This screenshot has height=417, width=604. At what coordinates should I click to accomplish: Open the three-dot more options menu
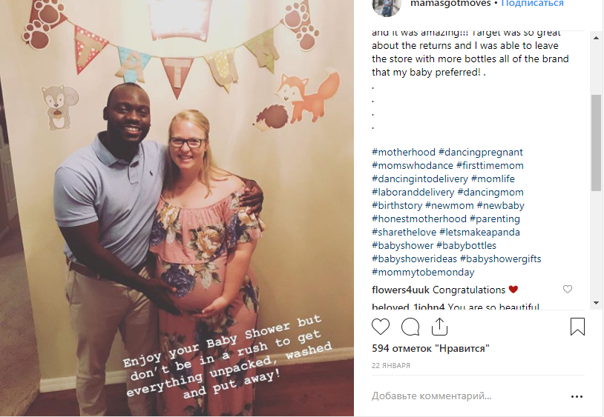tap(577, 396)
